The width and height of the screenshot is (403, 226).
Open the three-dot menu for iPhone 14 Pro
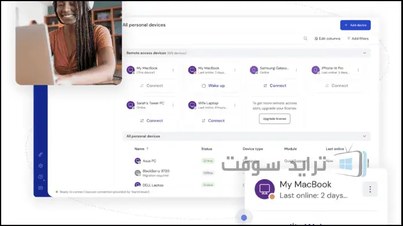point(358,70)
